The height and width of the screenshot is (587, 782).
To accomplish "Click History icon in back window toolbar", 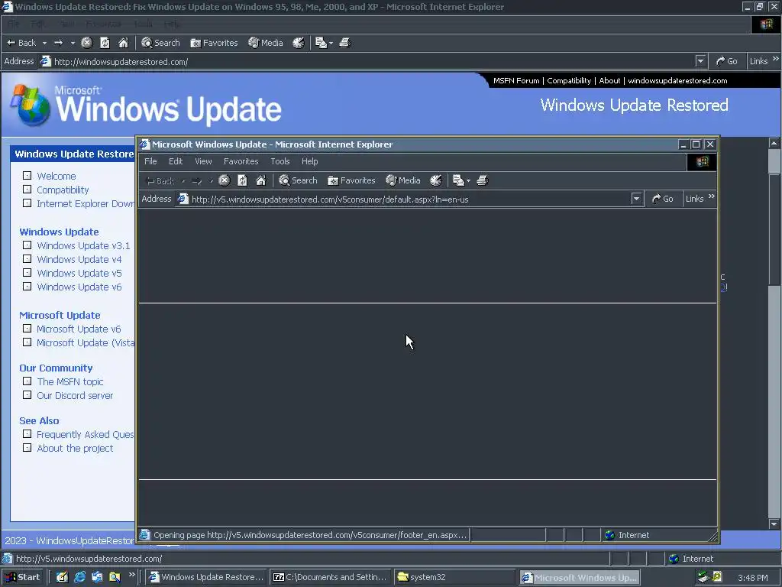I will tap(299, 43).
